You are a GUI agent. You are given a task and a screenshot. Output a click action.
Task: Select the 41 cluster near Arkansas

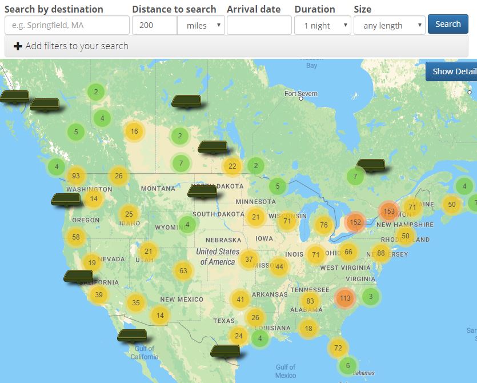click(x=240, y=300)
